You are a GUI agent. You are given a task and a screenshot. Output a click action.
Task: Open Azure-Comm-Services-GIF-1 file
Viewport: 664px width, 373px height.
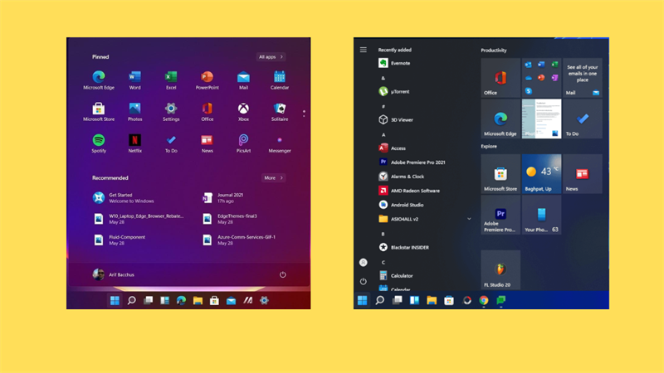(239, 240)
